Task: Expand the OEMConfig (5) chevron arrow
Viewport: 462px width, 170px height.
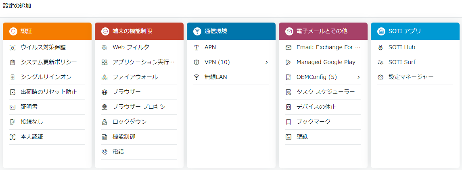Action: click(x=359, y=77)
